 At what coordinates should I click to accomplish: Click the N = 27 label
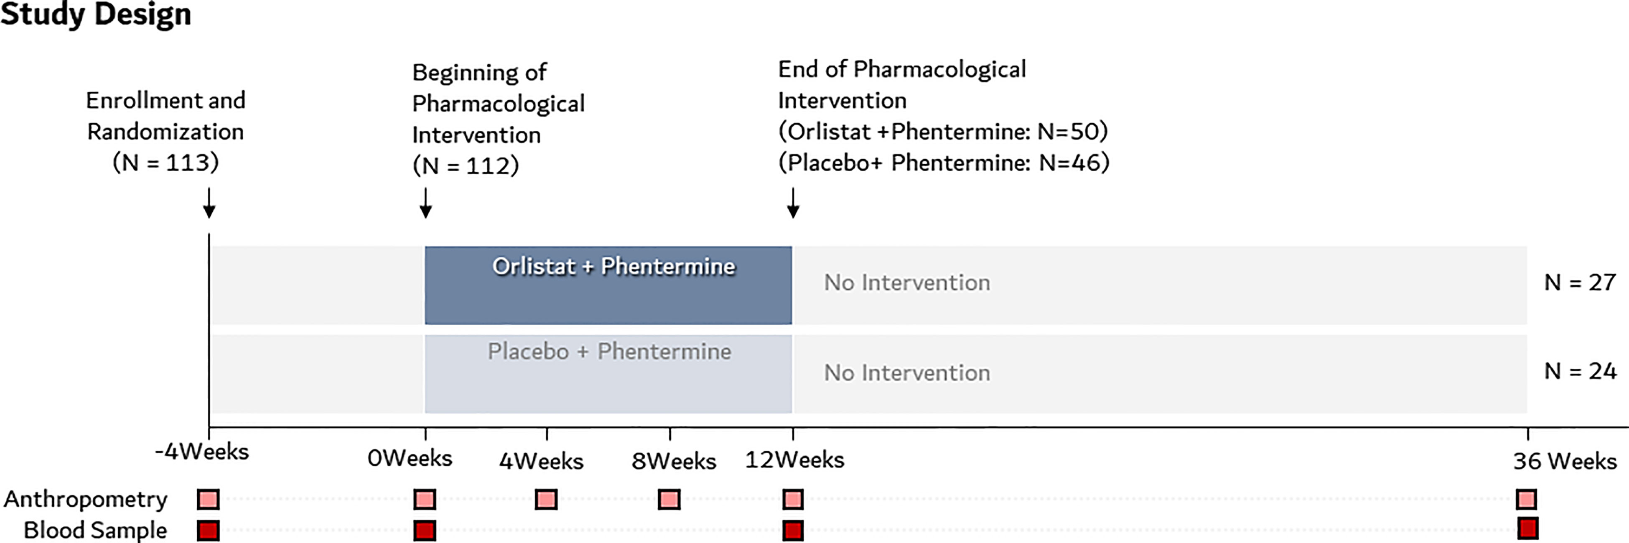1580,282
